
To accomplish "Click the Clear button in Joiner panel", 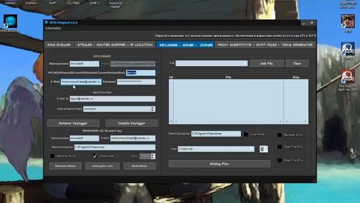I will (x=297, y=63).
